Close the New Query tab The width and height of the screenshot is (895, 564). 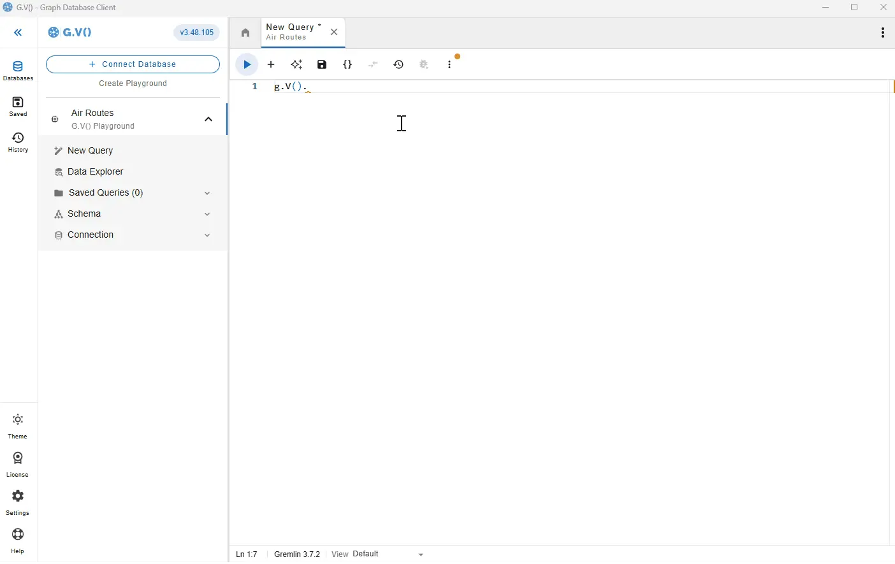point(334,32)
